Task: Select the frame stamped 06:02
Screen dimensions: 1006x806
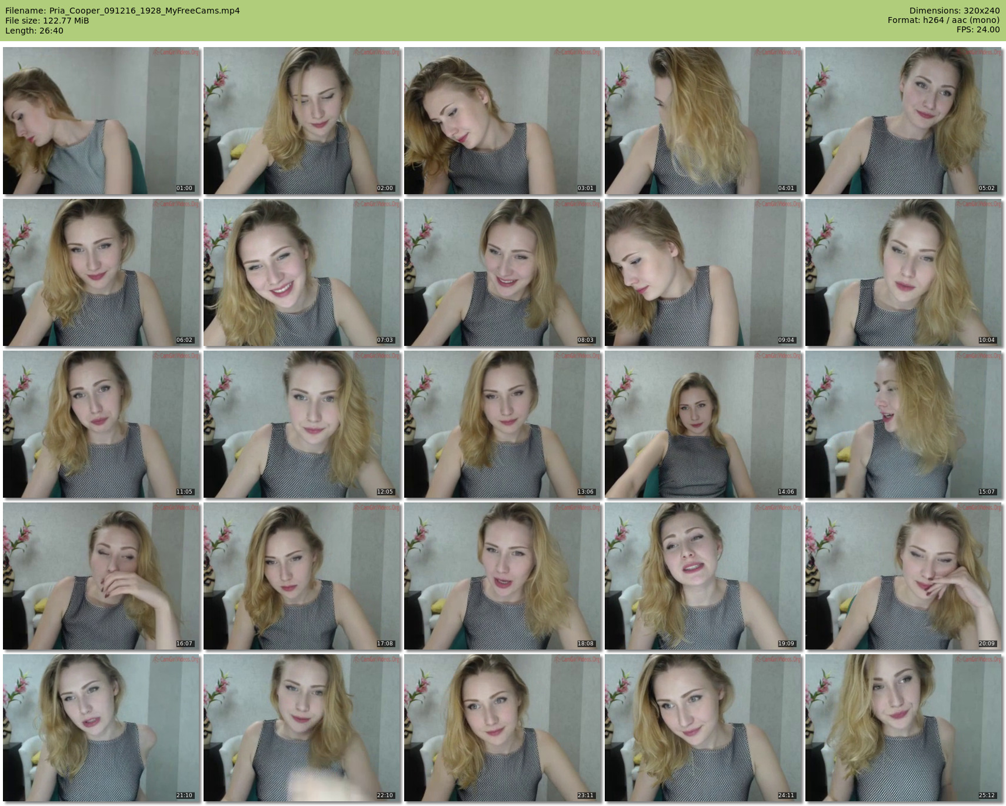Action: click(102, 272)
